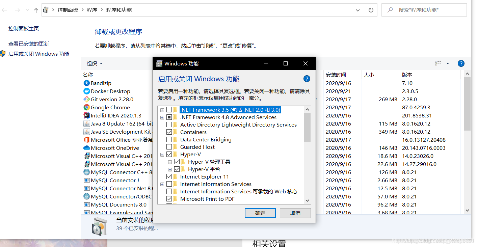Image resolution: width=477 pixels, height=247 pixels.
Task: Click the feature list scroll down arrow
Action: coord(307,200)
